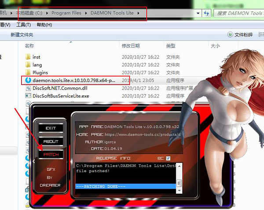The image size is (264, 210).
Task: Select file name DiscSoft.NET.Common.dll
Action: (x=60, y=88)
